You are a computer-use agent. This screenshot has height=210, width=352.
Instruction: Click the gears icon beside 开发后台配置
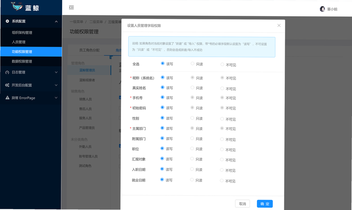(x=7, y=85)
